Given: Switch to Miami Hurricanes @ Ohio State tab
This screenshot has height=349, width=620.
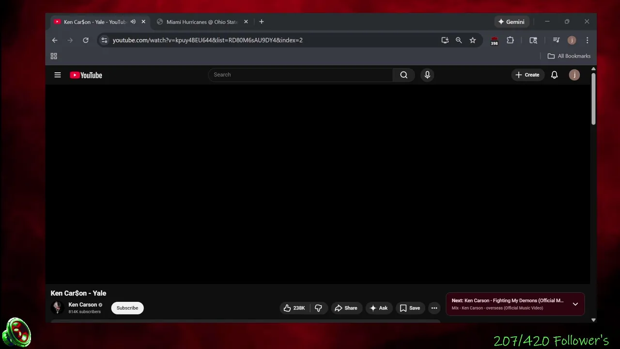Looking at the screenshot, I should (x=202, y=22).
